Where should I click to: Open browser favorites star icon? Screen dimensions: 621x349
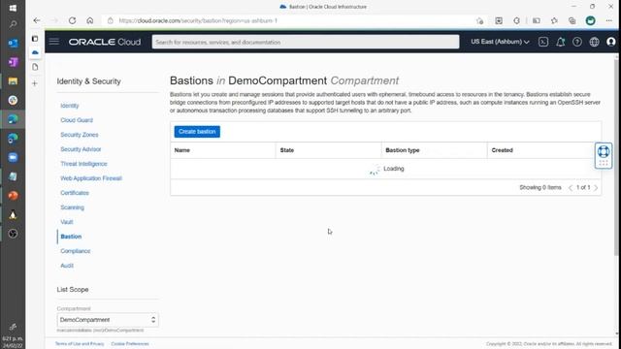coord(554,20)
